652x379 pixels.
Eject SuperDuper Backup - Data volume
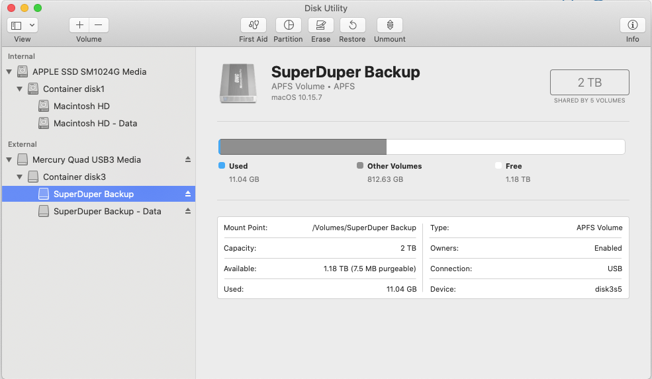[x=188, y=212]
